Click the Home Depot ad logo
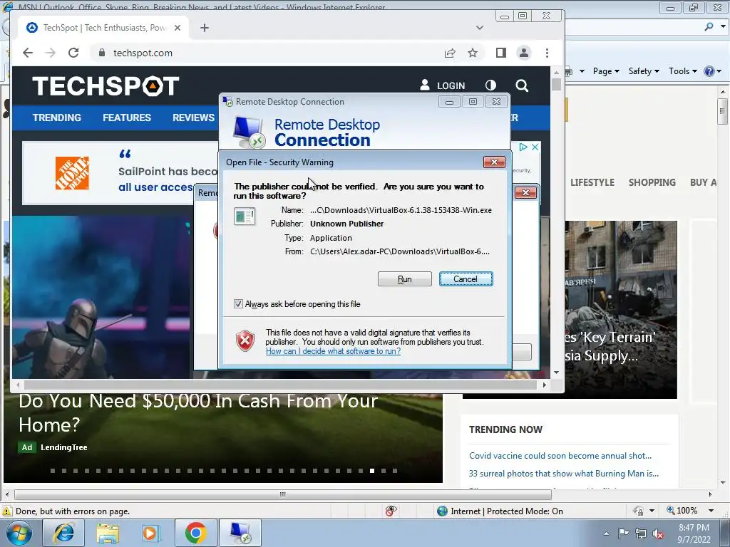 point(72,173)
